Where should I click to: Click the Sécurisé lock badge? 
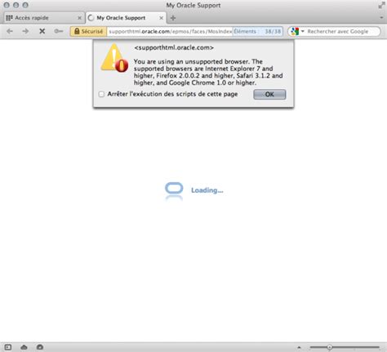[x=88, y=31]
